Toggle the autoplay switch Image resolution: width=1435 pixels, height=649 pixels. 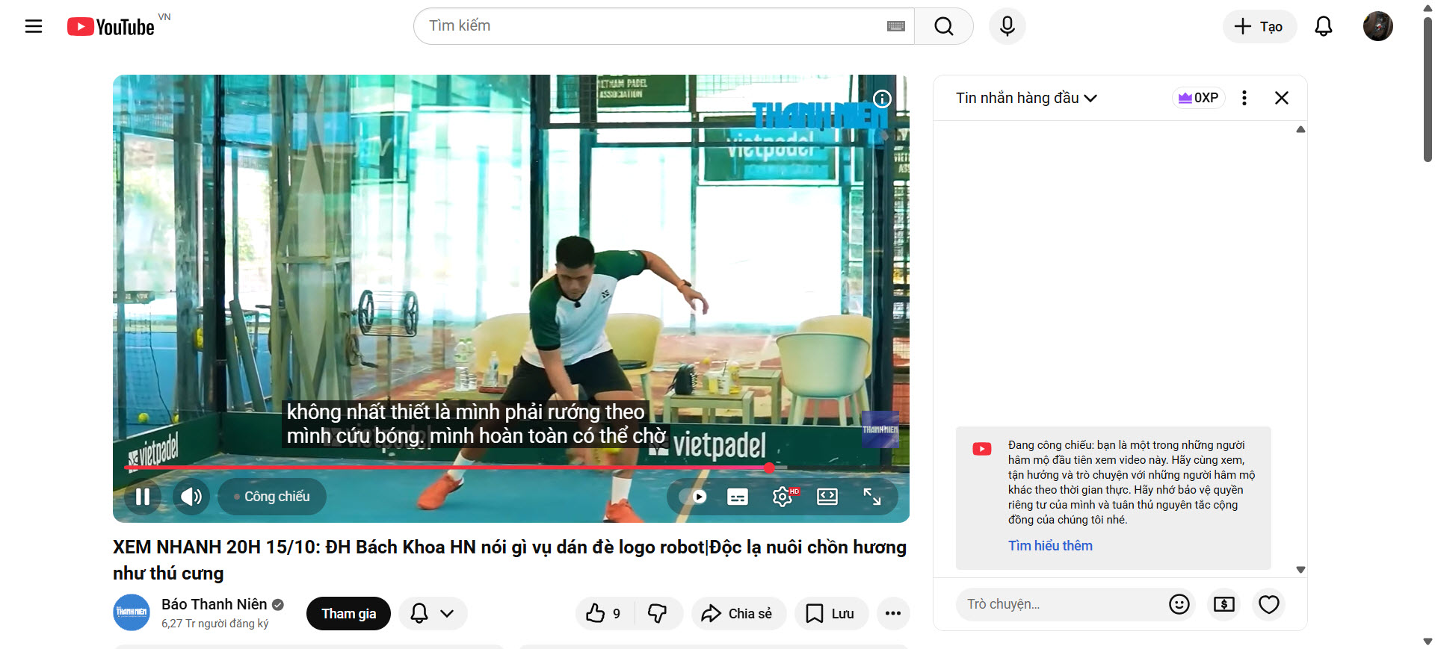(x=694, y=497)
